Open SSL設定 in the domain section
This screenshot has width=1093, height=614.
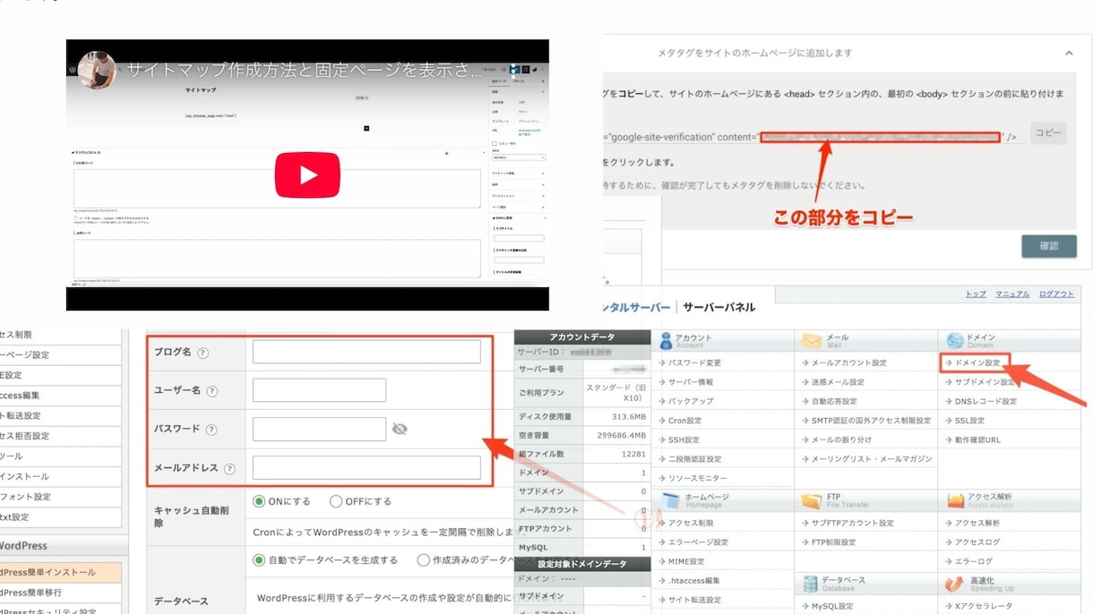click(x=969, y=421)
